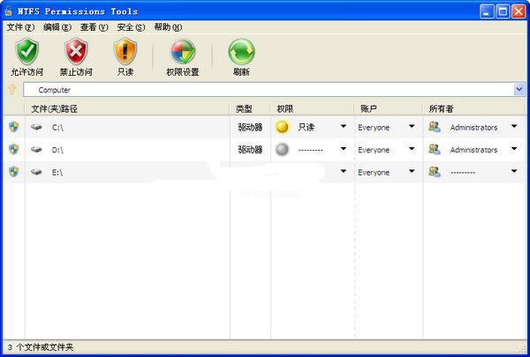Open owner dropdown arrow for E:\ row
Screen dimensions: 530x357
click(x=514, y=171)
